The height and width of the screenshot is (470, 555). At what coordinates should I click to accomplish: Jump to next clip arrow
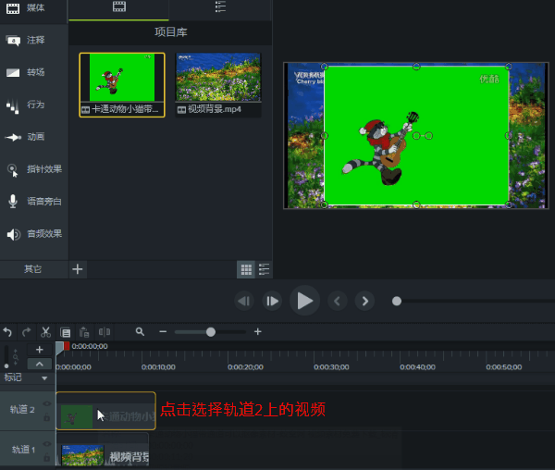point(365,302)
